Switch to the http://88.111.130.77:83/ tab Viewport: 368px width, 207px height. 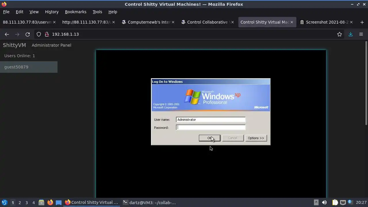87,22
